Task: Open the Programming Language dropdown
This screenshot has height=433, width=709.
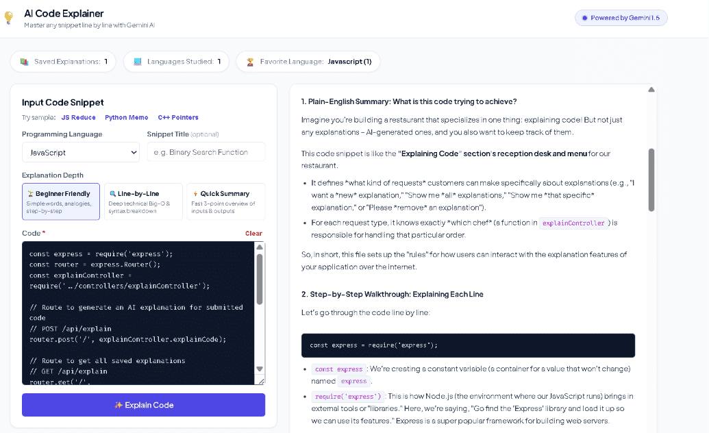Action: point(80,153)
